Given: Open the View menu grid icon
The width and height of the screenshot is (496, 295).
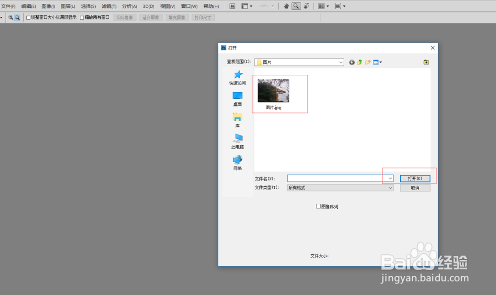Looking at the screenshot, I should pyautogui.click(x=377, y=62).
